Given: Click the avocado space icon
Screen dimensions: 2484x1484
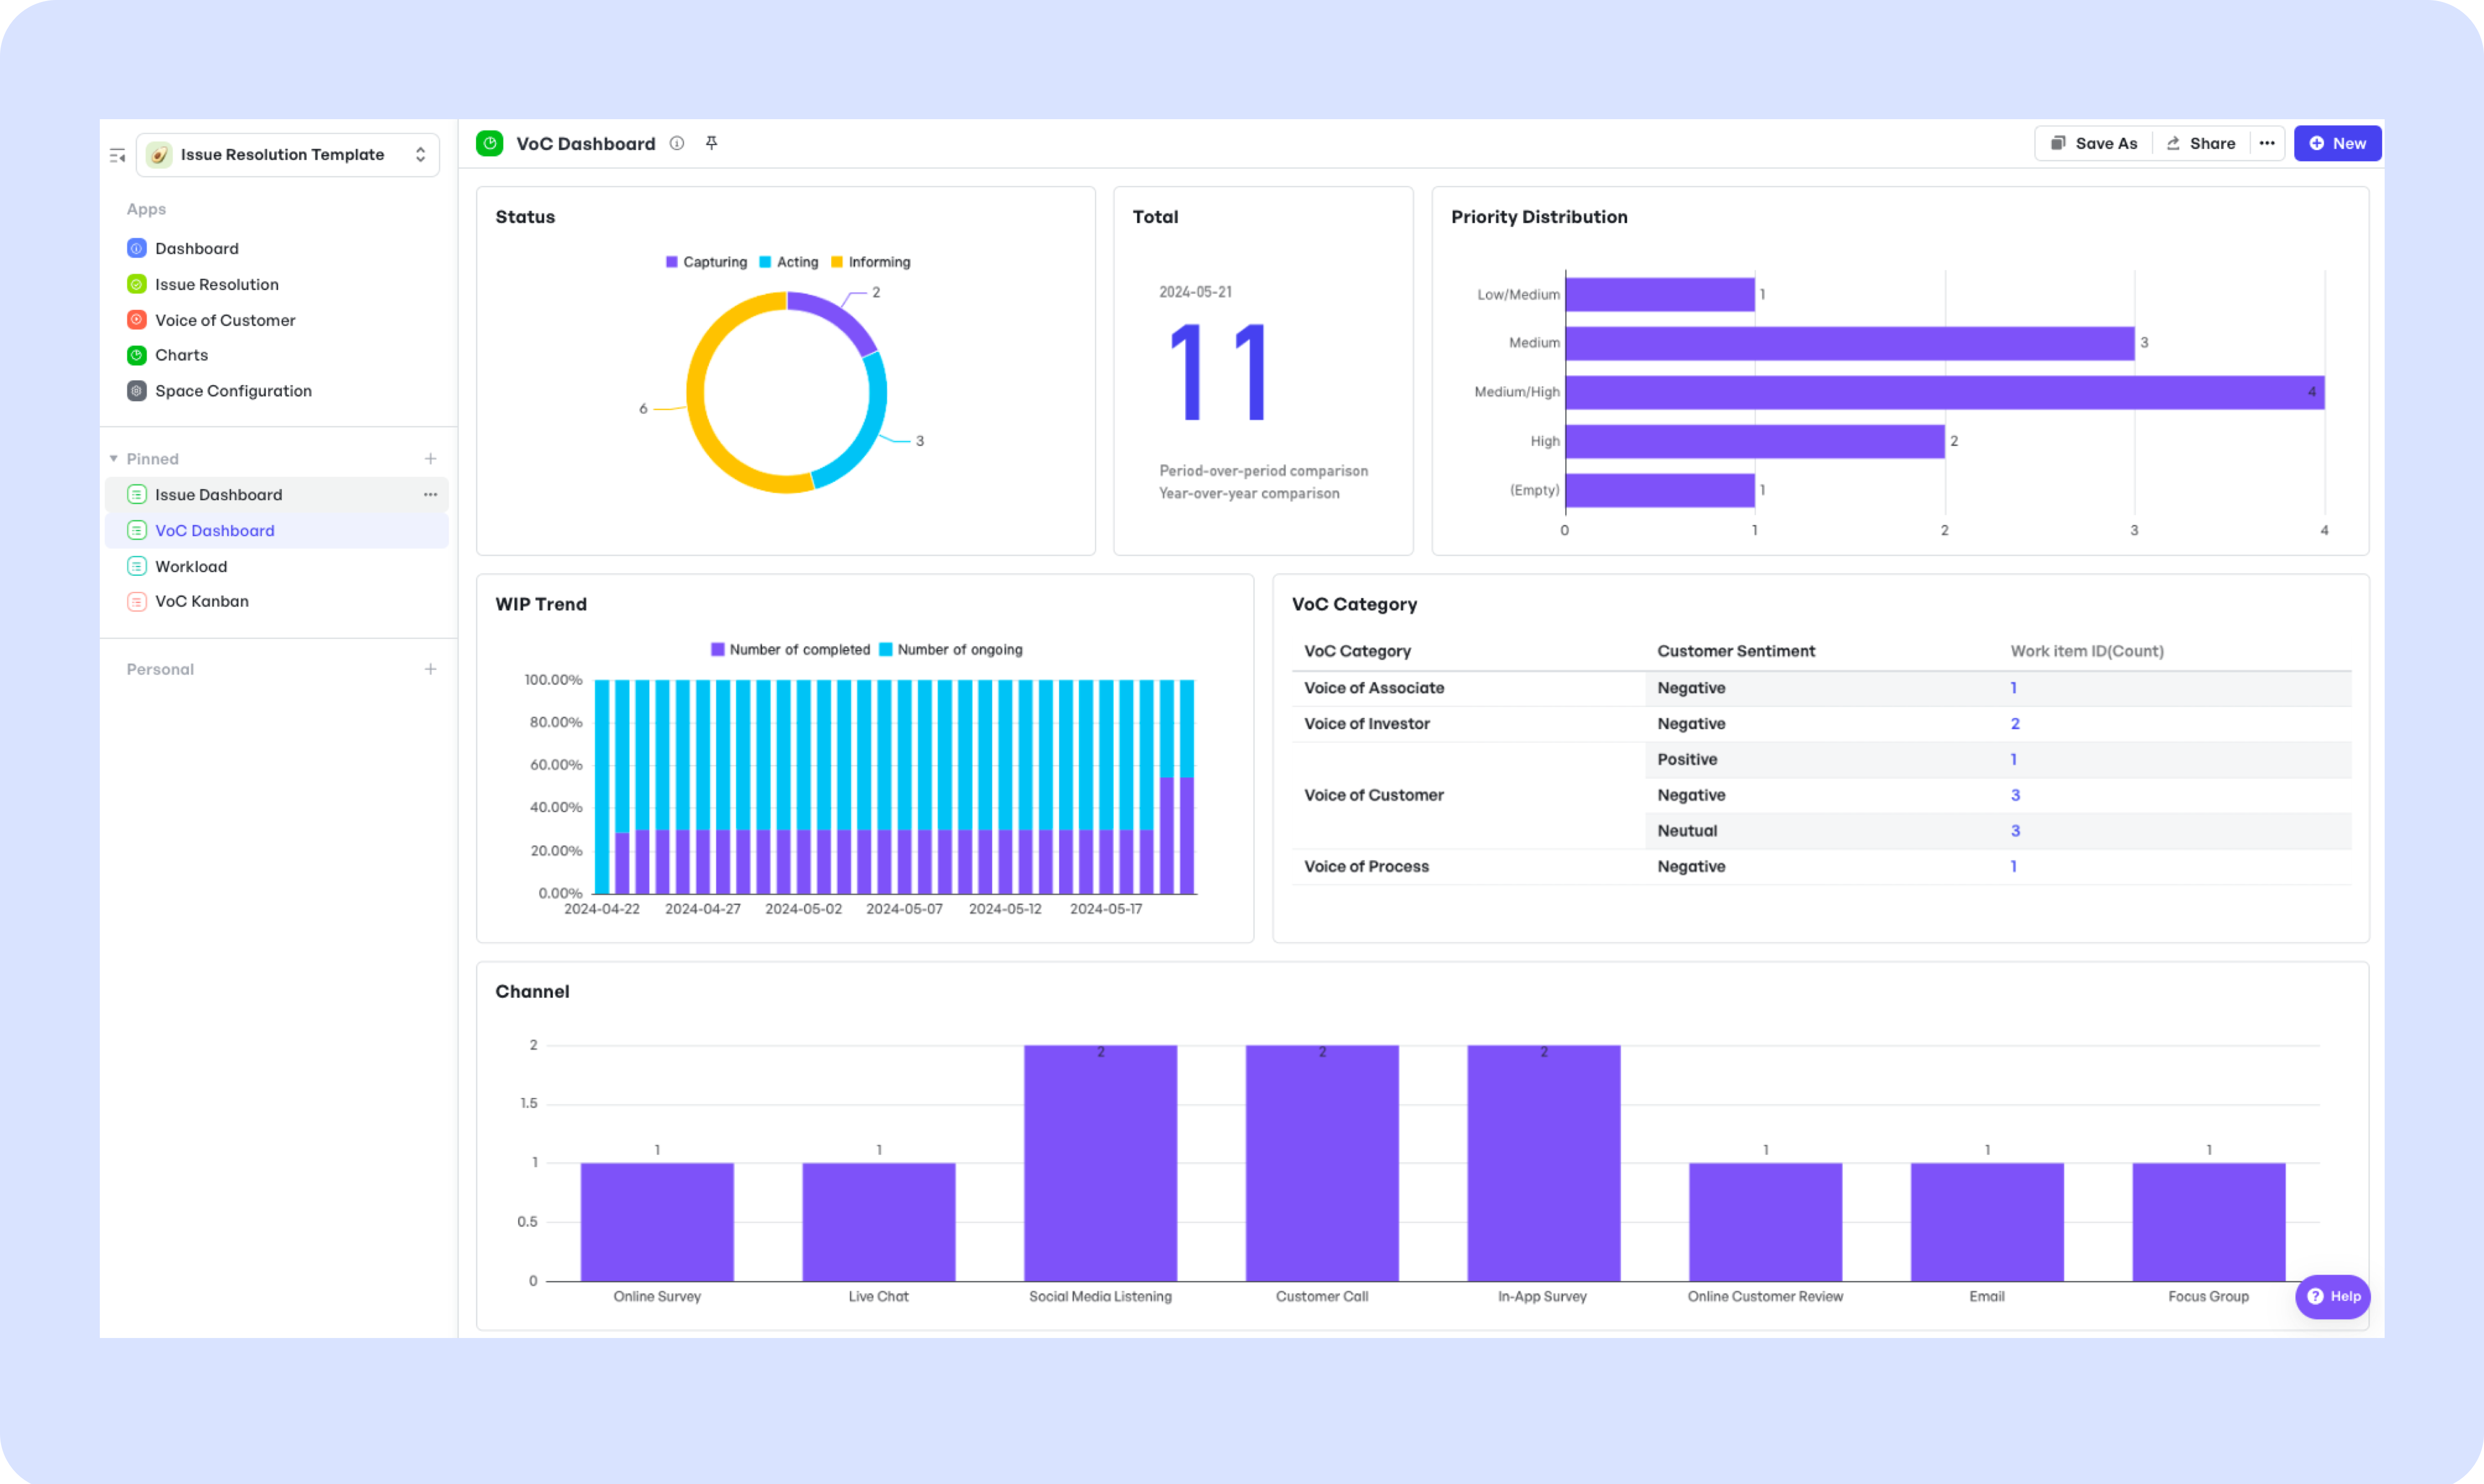Looking at the screenshot, I should pos(158,155).
